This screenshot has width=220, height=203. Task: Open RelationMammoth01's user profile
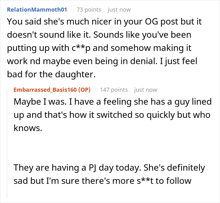tap(37, 9)
